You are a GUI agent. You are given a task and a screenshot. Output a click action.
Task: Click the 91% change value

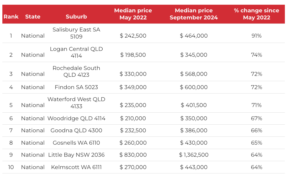(257, 36)
